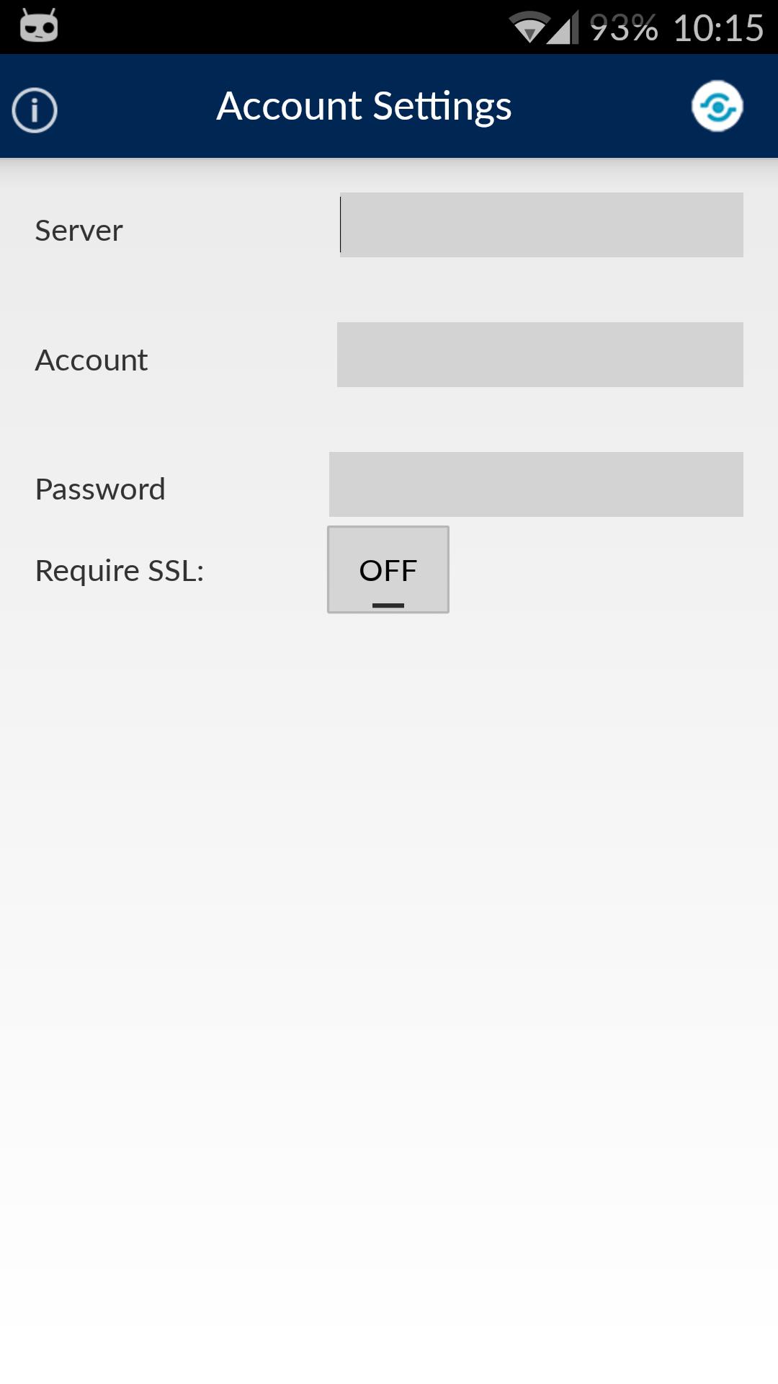Tap the 93% battery indicator
Screen dimensions: 778x1384
[x=624, y=29]
